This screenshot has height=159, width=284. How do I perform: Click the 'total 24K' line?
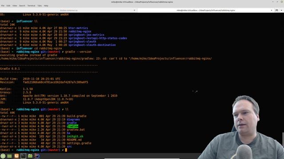(x=8, y=25)
